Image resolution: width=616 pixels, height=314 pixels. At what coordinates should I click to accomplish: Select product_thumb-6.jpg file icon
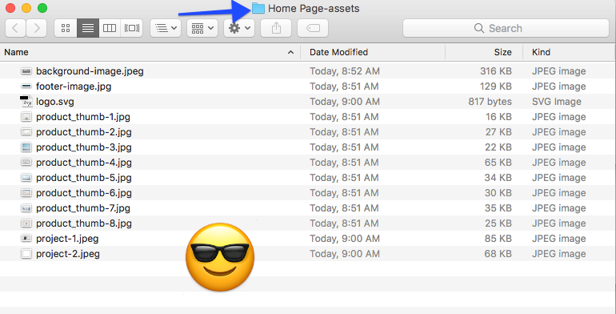point(26,193)
